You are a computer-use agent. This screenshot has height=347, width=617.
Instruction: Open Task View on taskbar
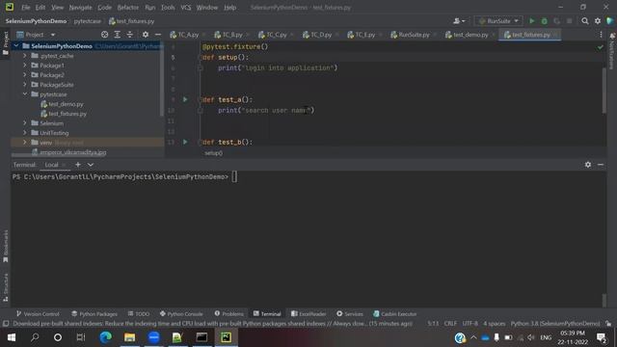click(81, 337)
